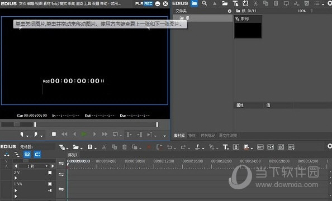
Task: Toggle video visibility on track 2 V
Action: (x=50, y=173)
